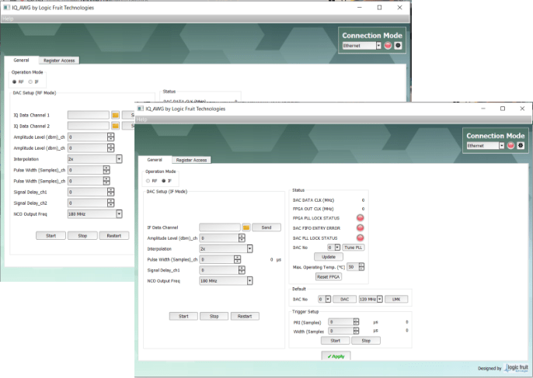Click back window title bar app icon

[x=6, y=7]
